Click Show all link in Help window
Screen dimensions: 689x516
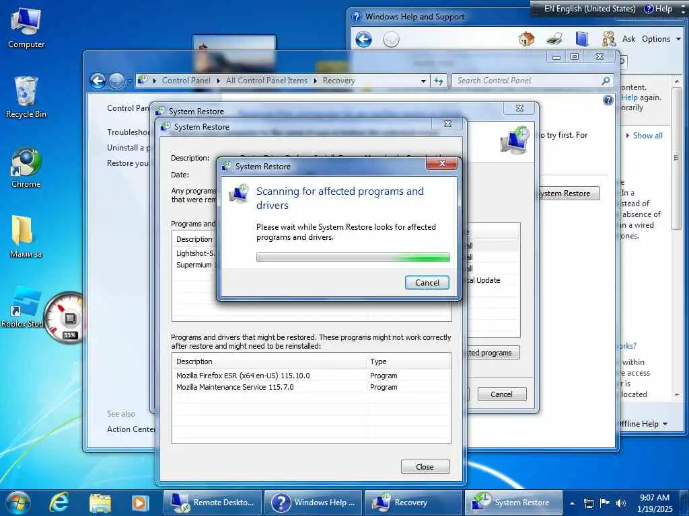(647, 136)
